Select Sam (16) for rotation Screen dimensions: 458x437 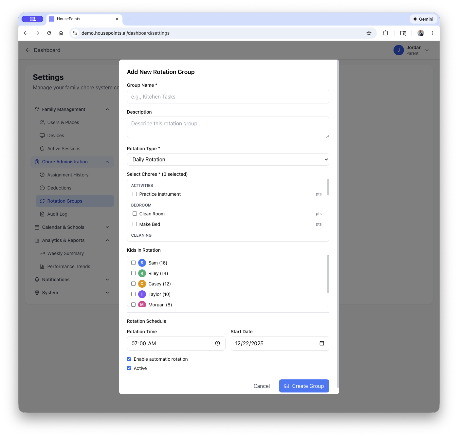pyautogui.click(x=133, y=263)
